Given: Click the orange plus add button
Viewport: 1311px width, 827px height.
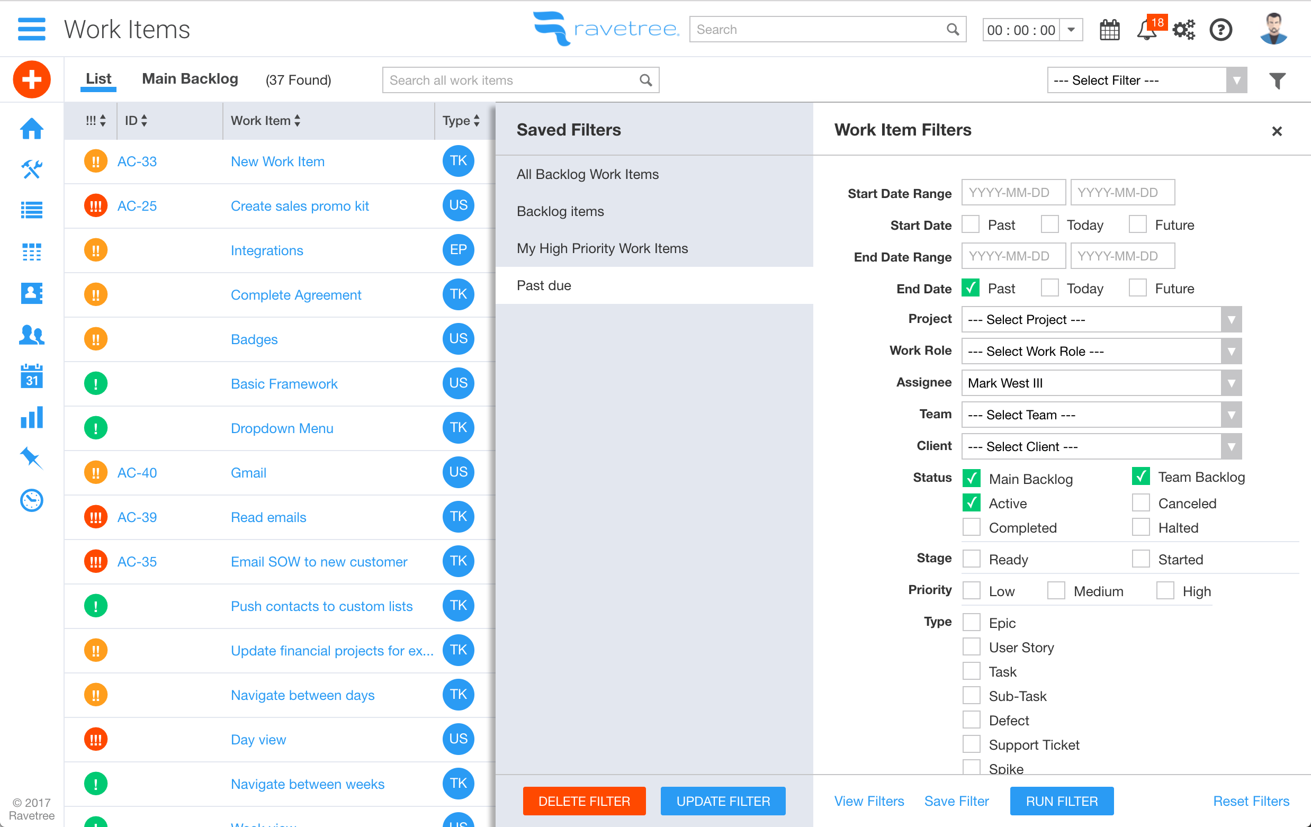Looking at the screenshot, I should (32, 80).
